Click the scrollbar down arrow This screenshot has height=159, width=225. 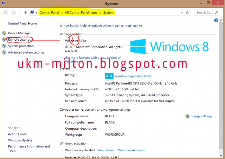click(221, 155)
